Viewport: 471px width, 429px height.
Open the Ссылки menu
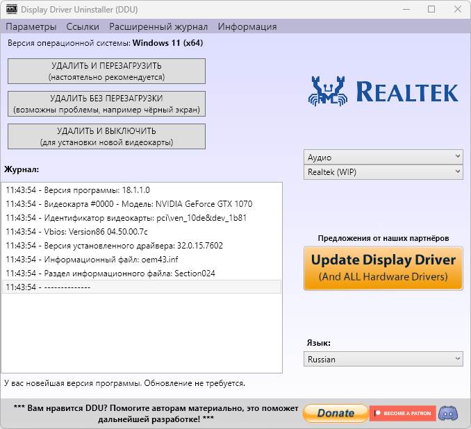click(x=83, y=26)
